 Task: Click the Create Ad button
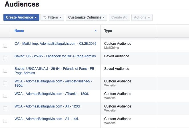point(119,17)
